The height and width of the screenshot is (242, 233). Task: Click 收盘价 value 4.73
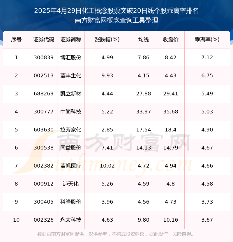click(171, 202)
